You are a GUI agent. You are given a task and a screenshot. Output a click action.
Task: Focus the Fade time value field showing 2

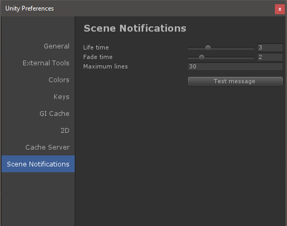pyautogui.click(x=270, y=57)
